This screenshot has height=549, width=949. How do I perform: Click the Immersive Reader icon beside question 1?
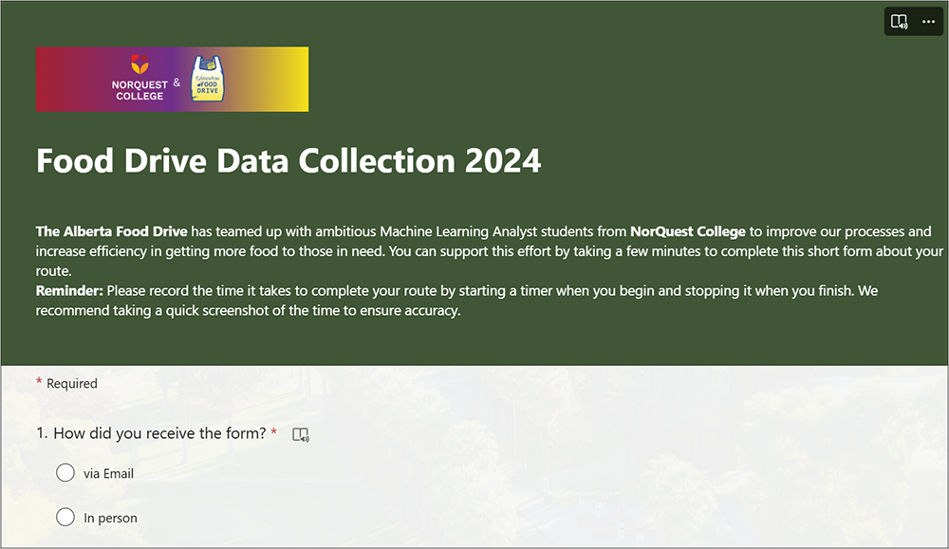[x=301, y=432]
